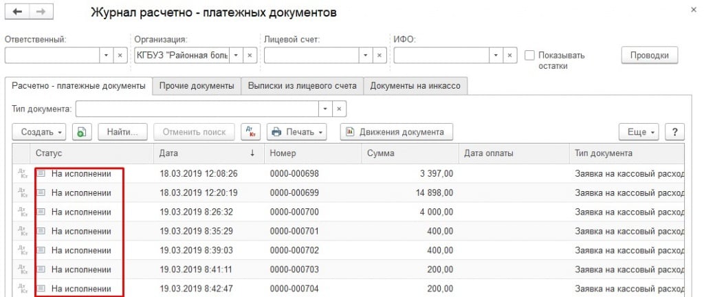Open the Выписки из лицевого счета tab
This screenshot has width=704, height=297.
pyautogui.click(x=302, y=86)
